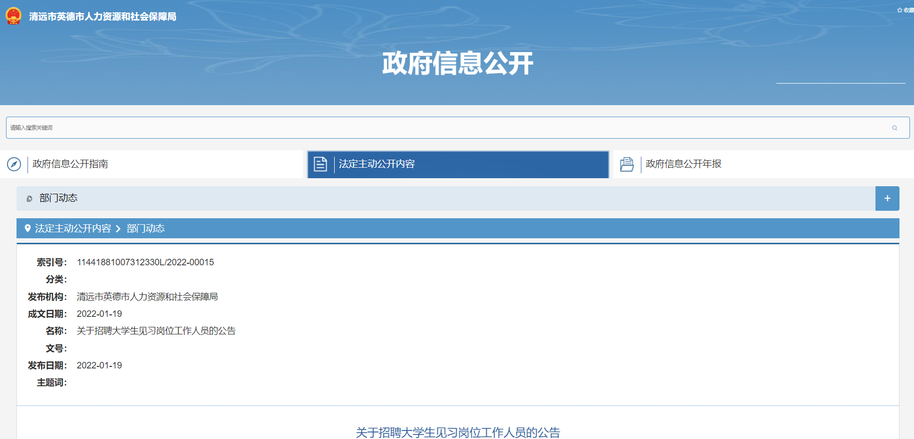The width and height of the screenshot is (914, 439).
Task: Click the 发布机构 label
Action: 47,297
